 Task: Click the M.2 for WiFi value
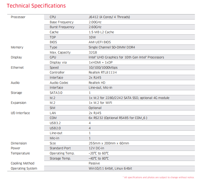[x=100, y=103]
